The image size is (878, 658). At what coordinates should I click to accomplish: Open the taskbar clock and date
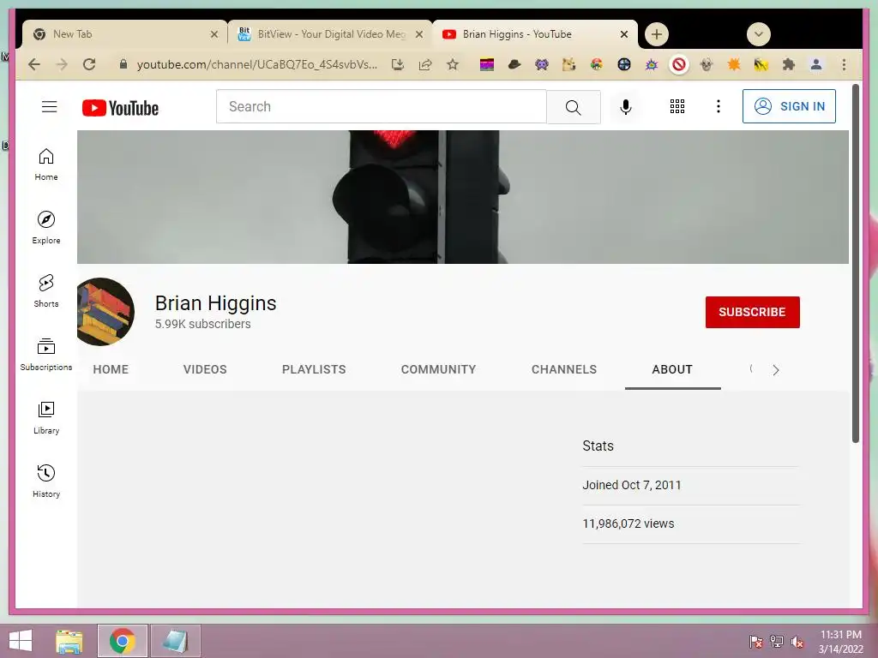pos(841,642)
